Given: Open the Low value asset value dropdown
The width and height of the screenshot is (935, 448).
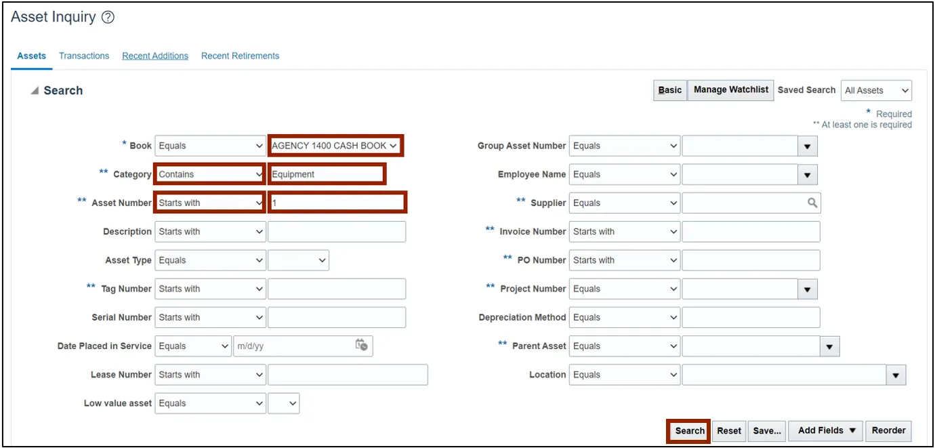Looking at the screenshot, I should (284, 403).
